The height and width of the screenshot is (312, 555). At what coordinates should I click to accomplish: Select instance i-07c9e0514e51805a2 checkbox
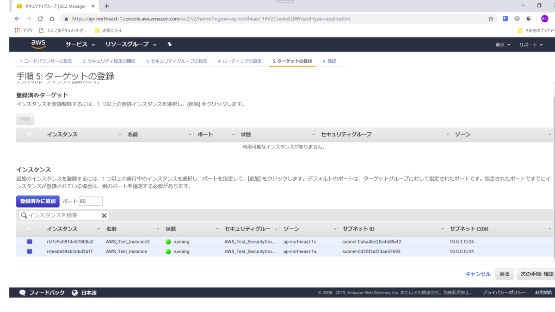click(29, 241)
